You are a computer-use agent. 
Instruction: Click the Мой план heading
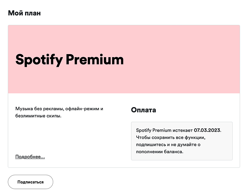pyautogui.click(x=24, y=13)
